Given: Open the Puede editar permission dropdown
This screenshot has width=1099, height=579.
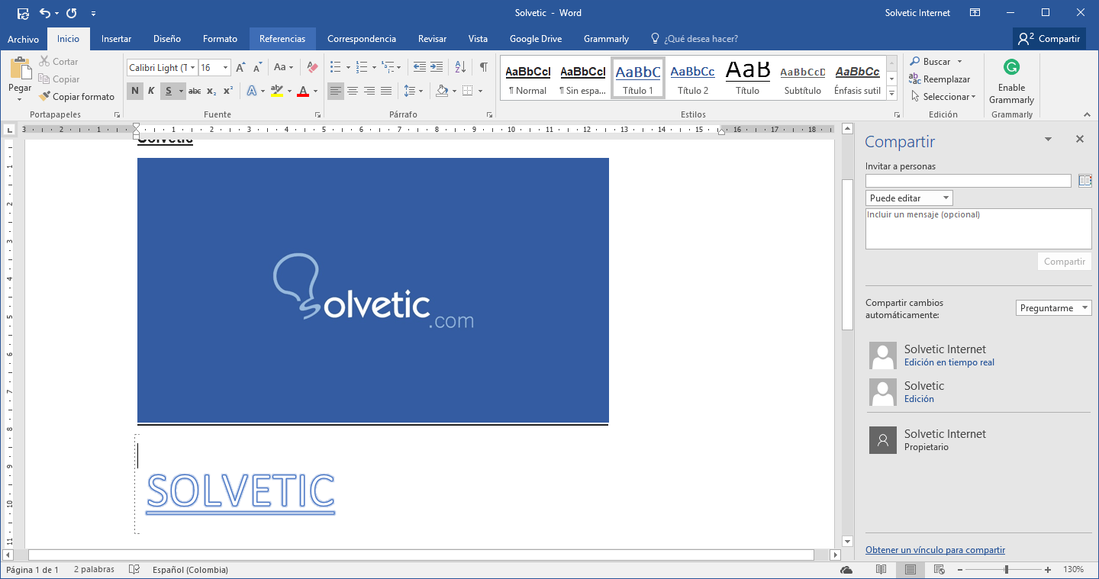Looking at the screenshot, I should click(x=909, y=198).
